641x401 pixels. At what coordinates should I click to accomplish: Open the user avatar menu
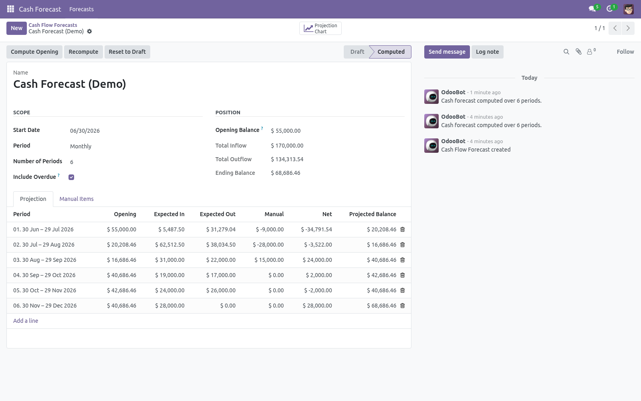(629, 9)
